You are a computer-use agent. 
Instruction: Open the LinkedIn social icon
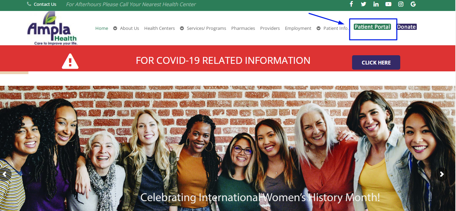pyautogui.click(x=376, y=4)
